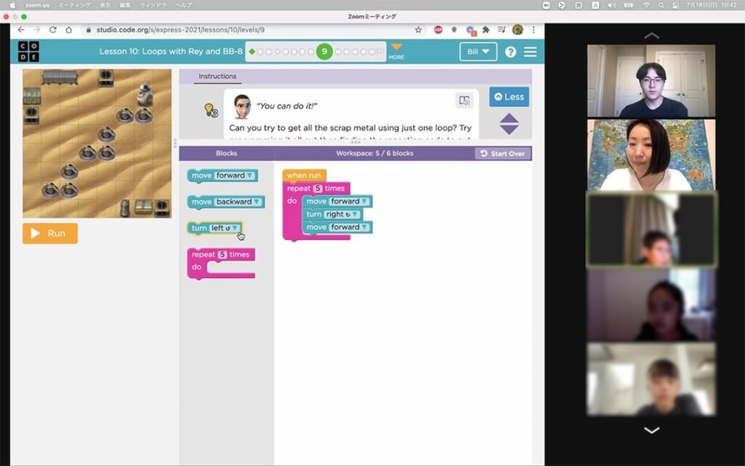Click the green diamond first-level marker

coord(252,52)
